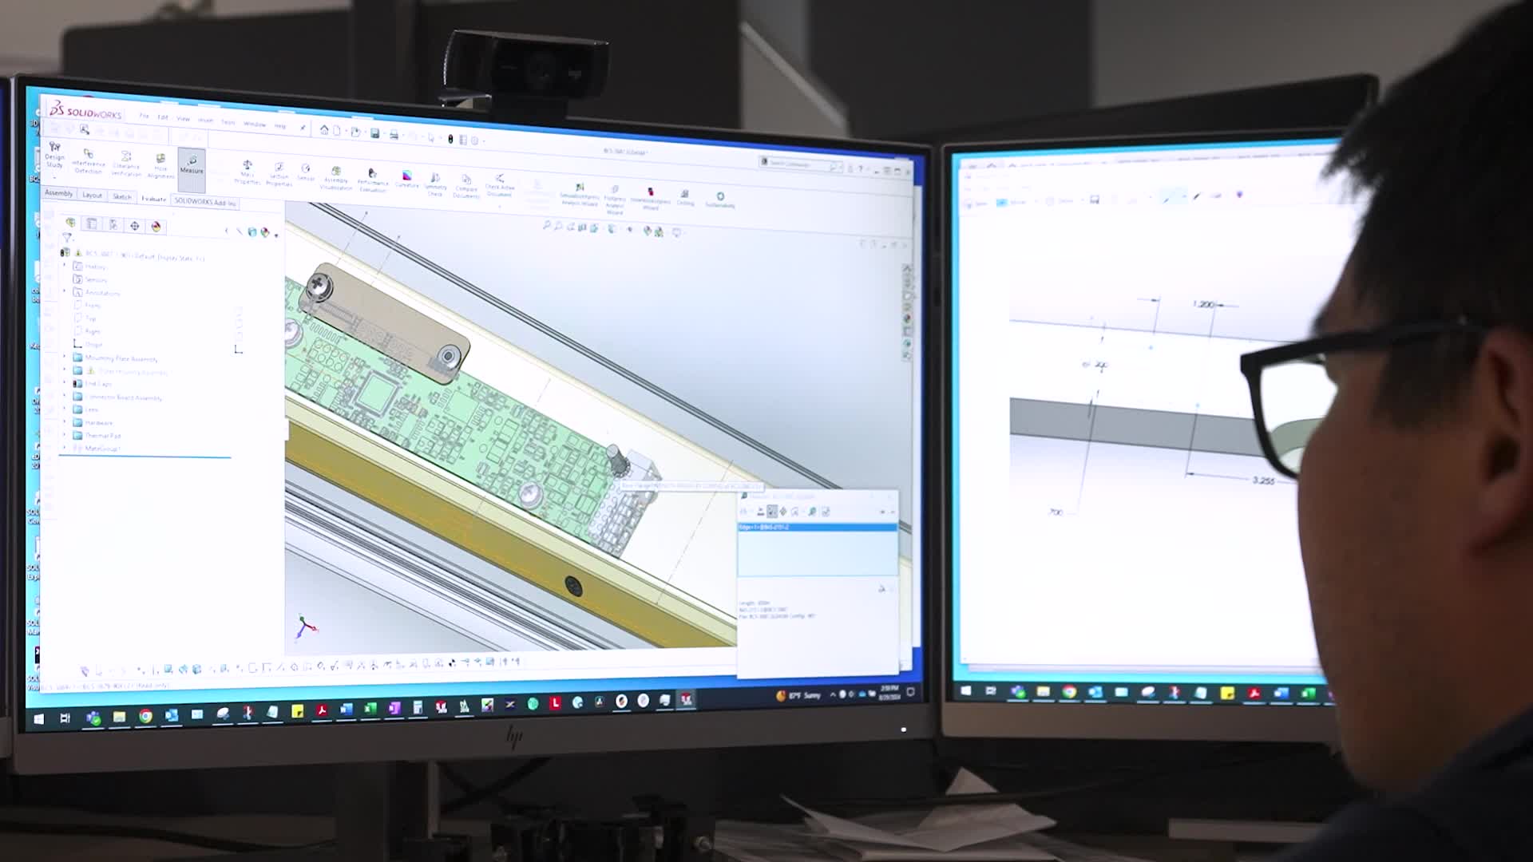Expand the Hardware node in tree
1533x862 pixels.
point(65,422)
